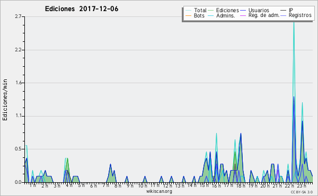Click the '20 h' x-axis label

coord(265,185)
